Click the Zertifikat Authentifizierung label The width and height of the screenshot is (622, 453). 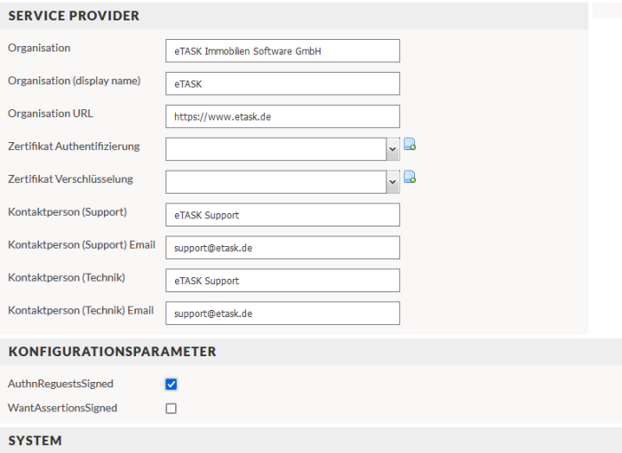(x=74, y=147)
